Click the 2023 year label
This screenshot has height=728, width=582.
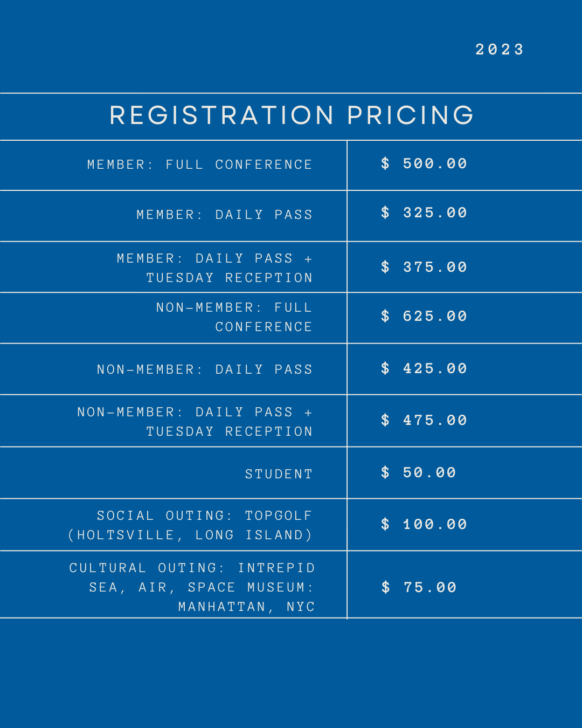[x=500, y=50]
